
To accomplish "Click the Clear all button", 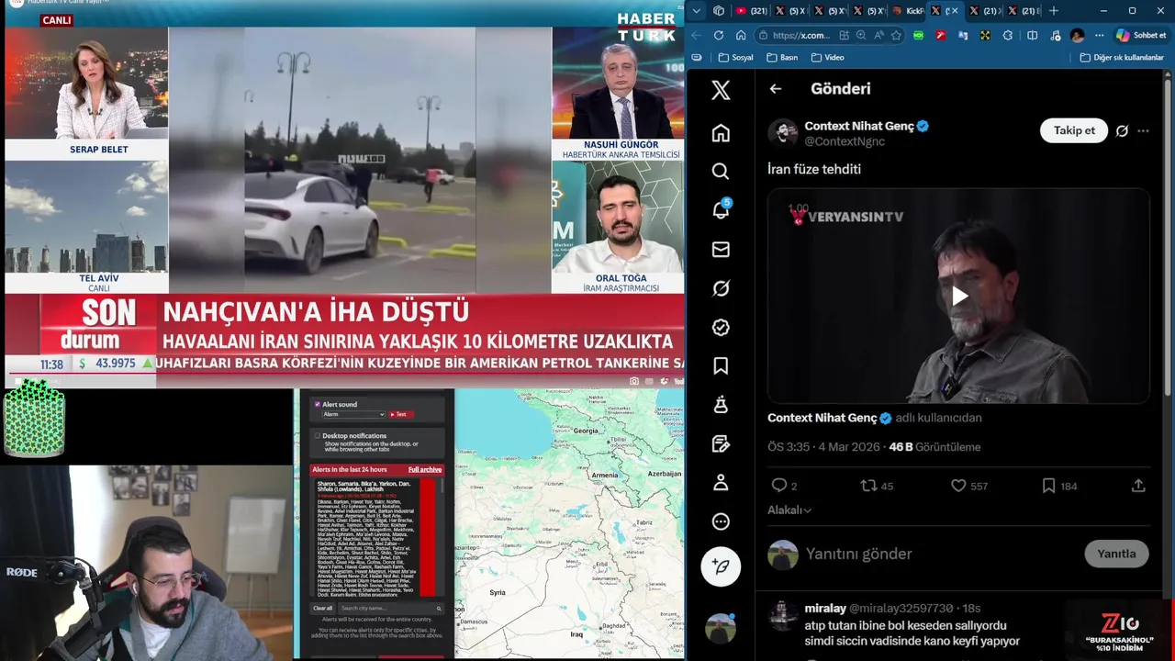I will pyautogui.click(x=323, y=608).
